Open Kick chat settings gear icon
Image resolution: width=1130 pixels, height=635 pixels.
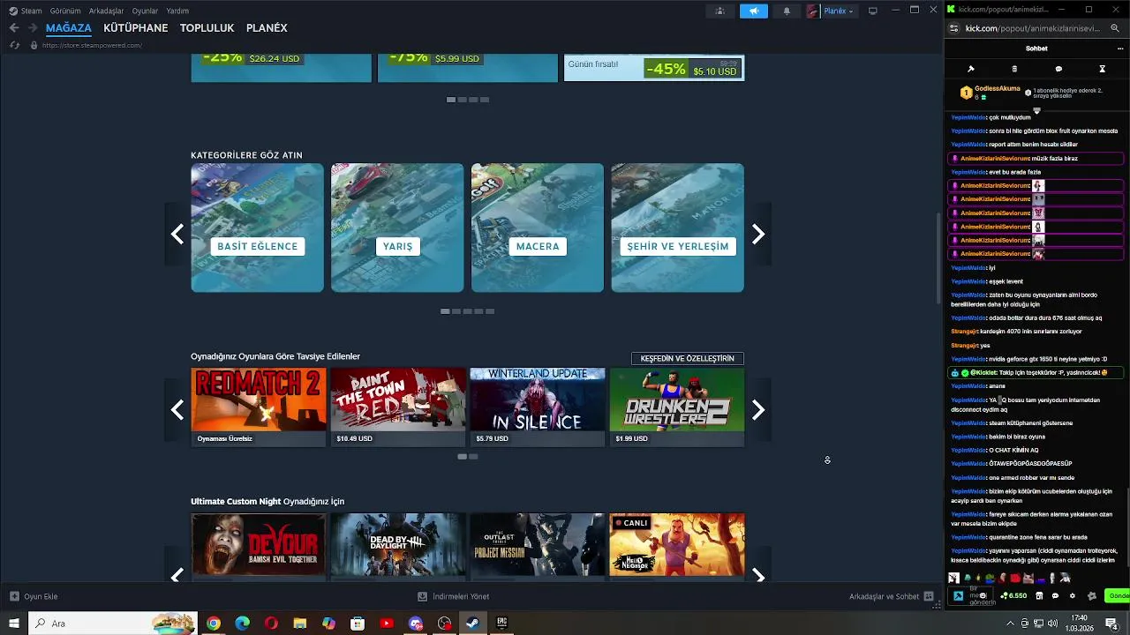(1073, 596)
